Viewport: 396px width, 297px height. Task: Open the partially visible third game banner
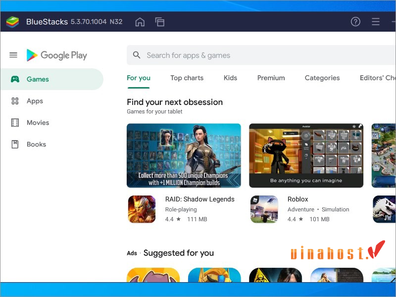384,155
